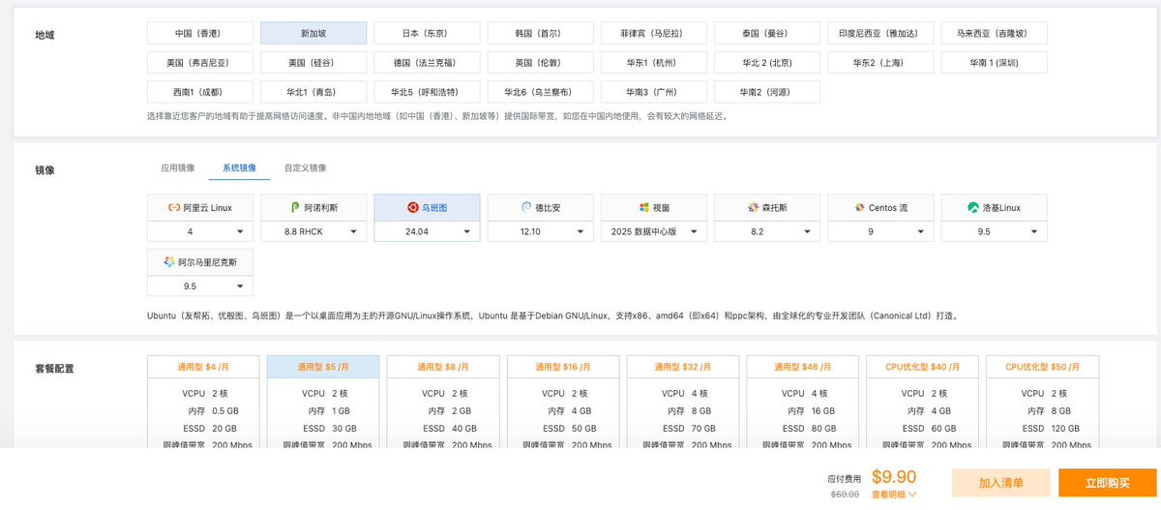1161x510 pixels.
Task: Expand the 德比安 12.10 version dropdown
Action: 541,231
